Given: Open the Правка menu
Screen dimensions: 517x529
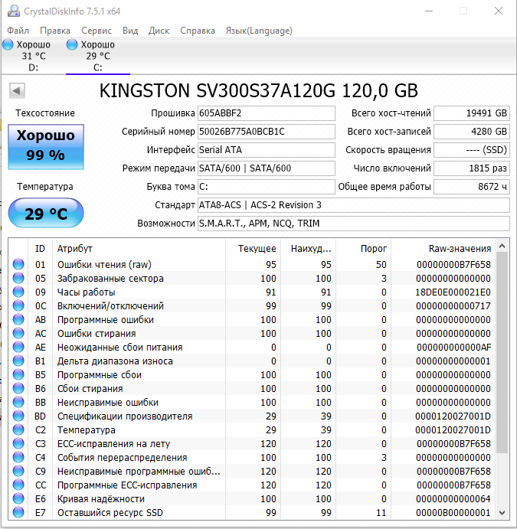Looking at the screenshot, I should tap(55, 31).
